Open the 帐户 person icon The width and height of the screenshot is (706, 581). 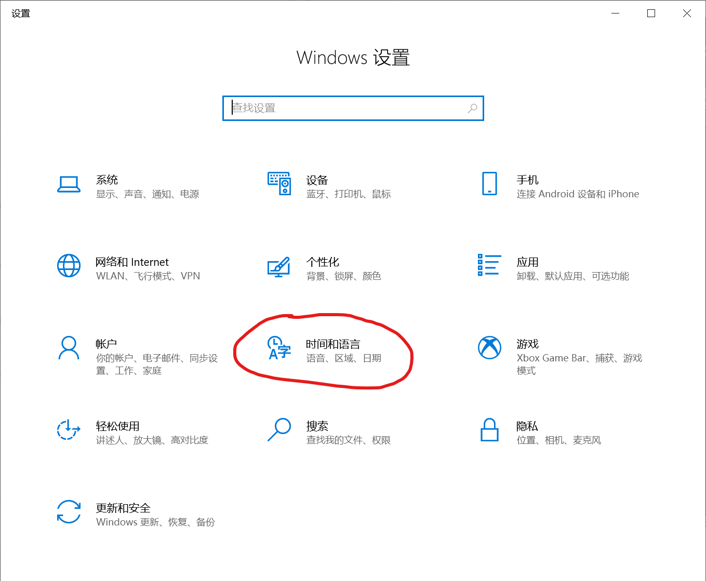[69, 348]
